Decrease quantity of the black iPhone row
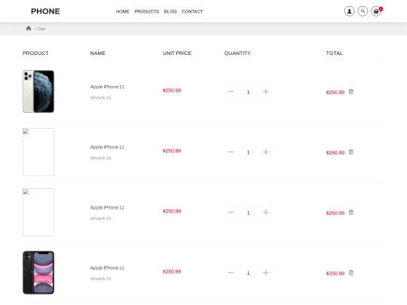The image size is (407, 305). [x=231, y=273]
